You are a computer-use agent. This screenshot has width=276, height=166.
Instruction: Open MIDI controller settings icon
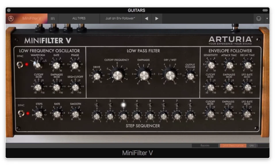click(x=259, y=18)
